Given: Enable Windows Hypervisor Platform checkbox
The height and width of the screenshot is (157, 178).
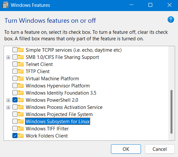Looking at the screenshot, I should tap(15, 85).
